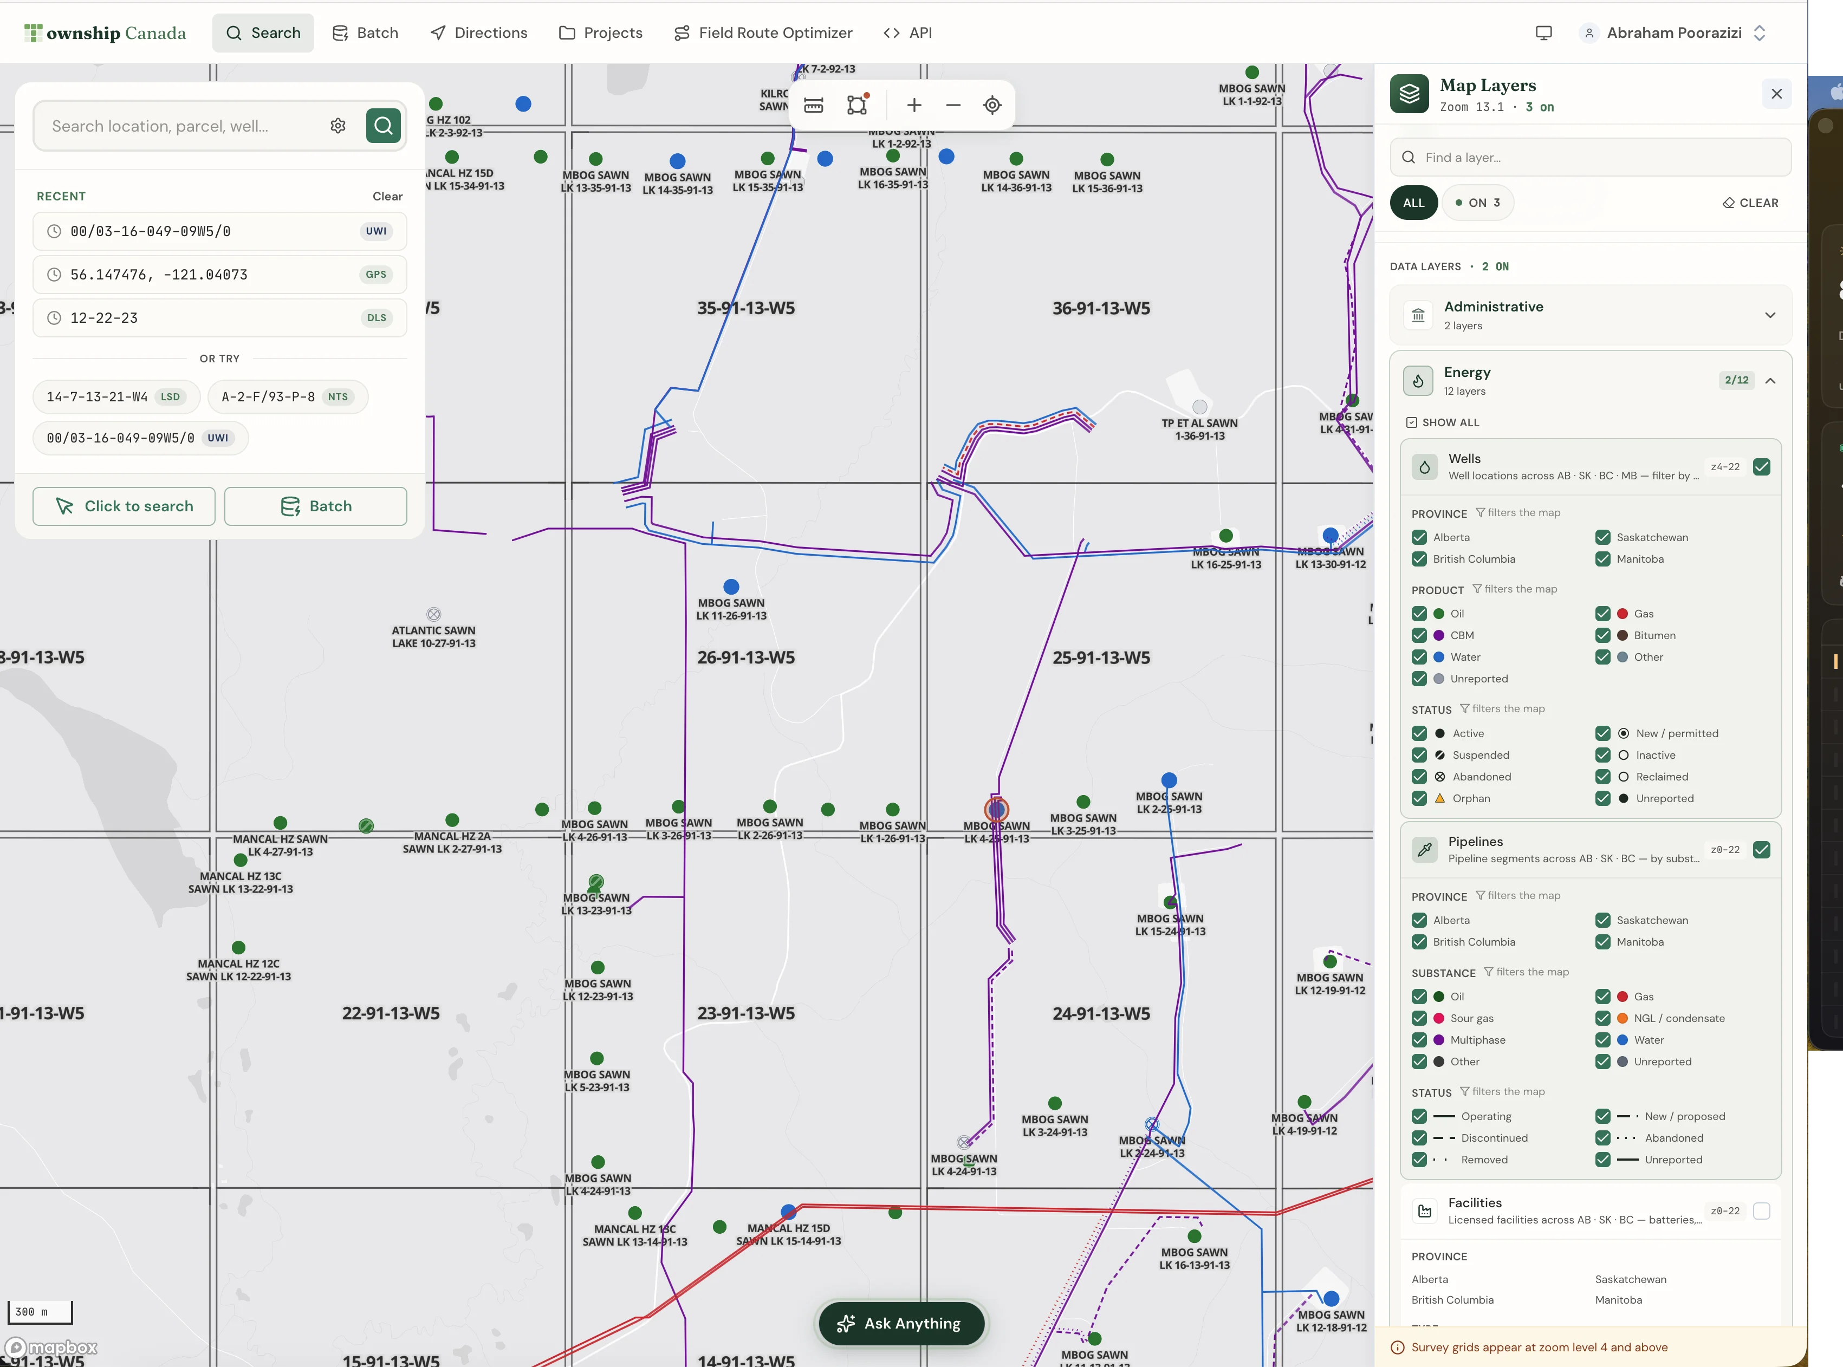Click the Wells droplet layer icon
This screenshot has height=1367, width=1843.
click(1424, 467)
